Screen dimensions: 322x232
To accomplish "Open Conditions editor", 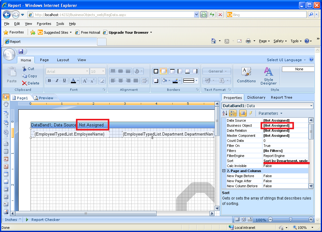I will tap(246, 75).
